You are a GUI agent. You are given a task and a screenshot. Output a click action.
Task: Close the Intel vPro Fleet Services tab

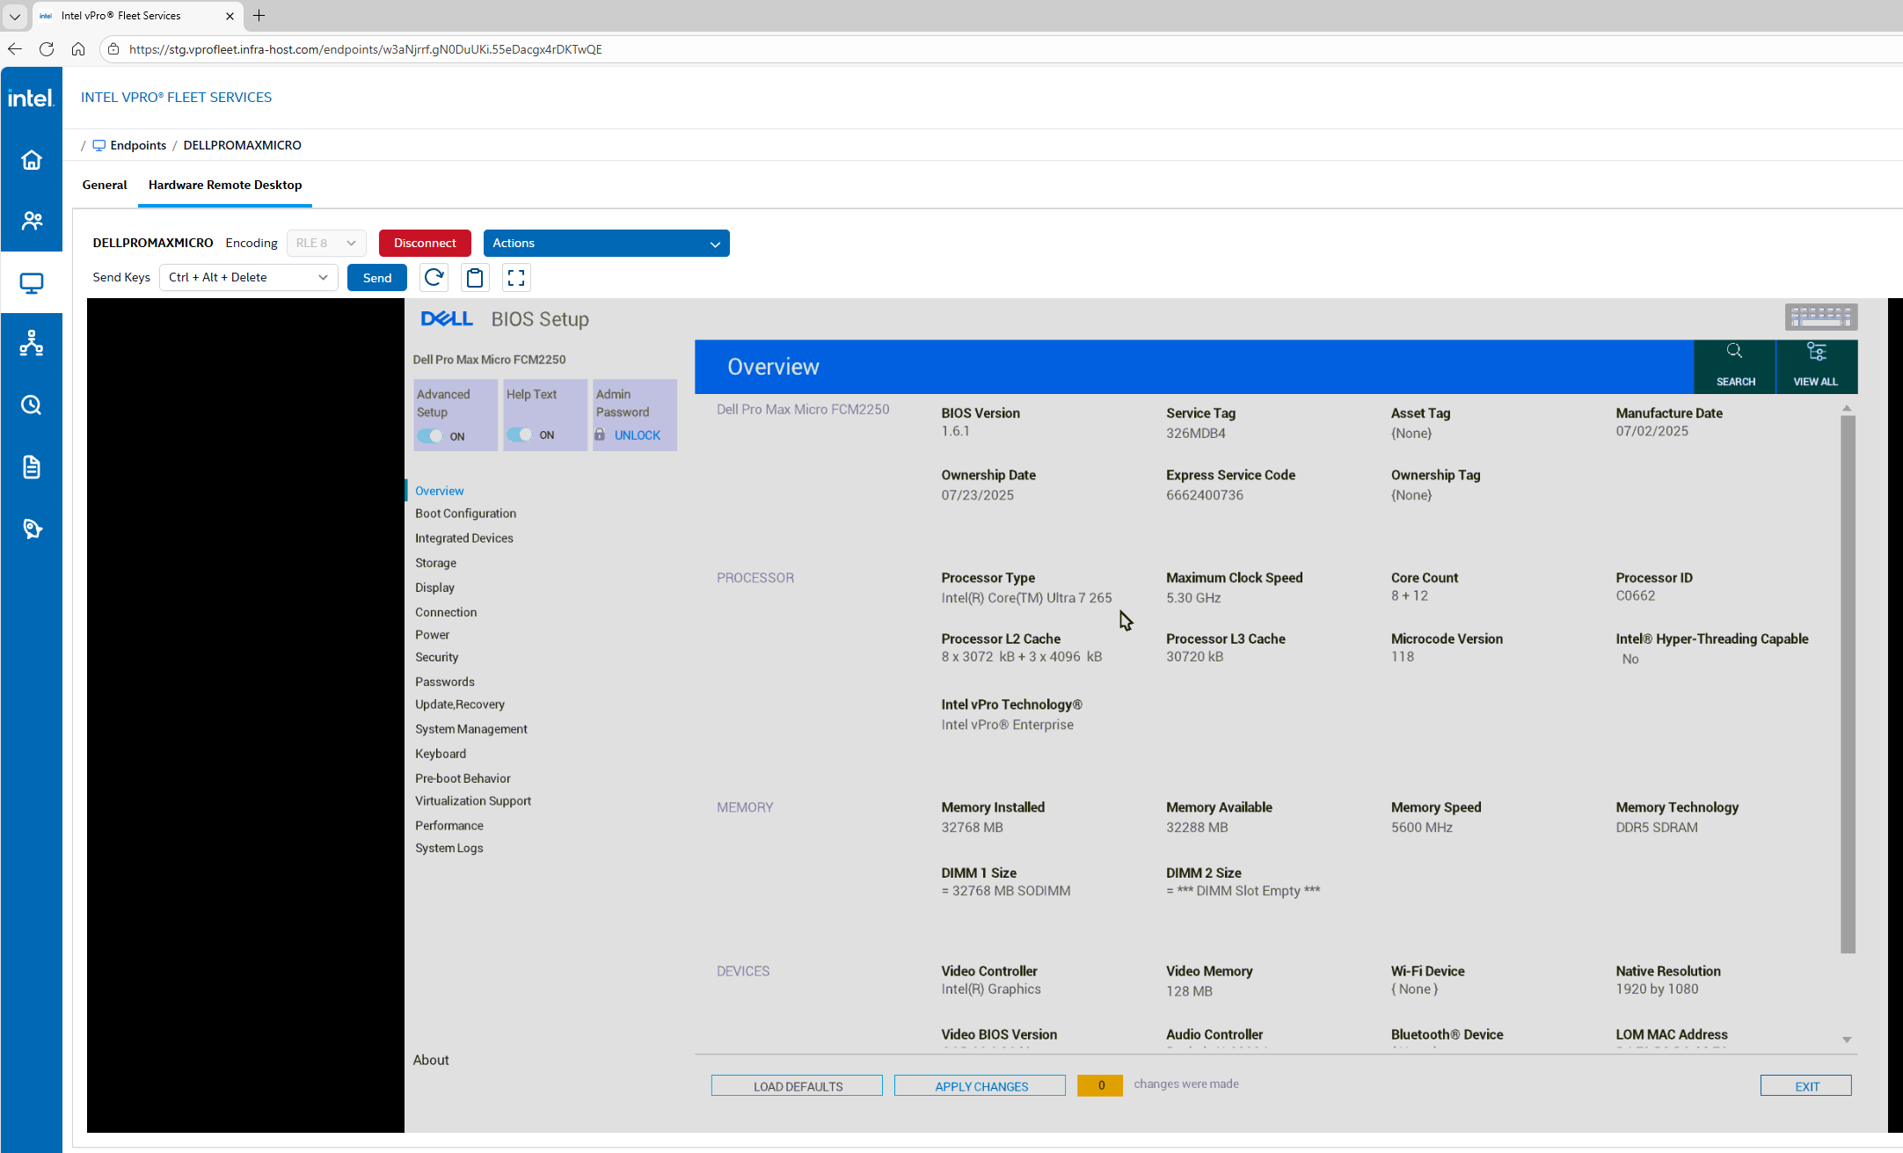pyautogui.click(x=230, y=16)
